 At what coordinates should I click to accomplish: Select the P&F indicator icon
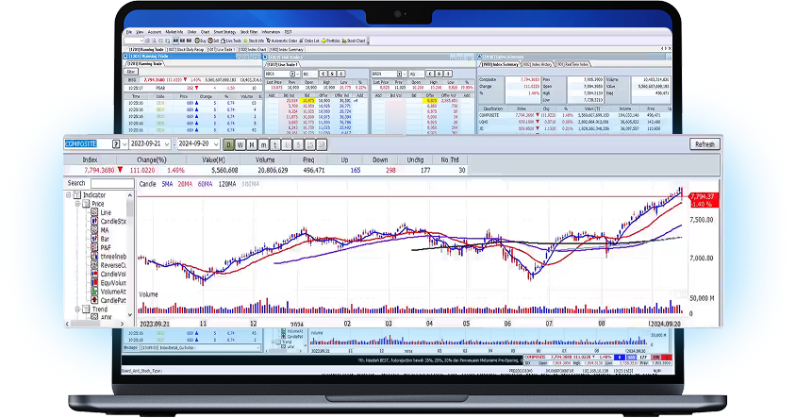coord(95,247)
